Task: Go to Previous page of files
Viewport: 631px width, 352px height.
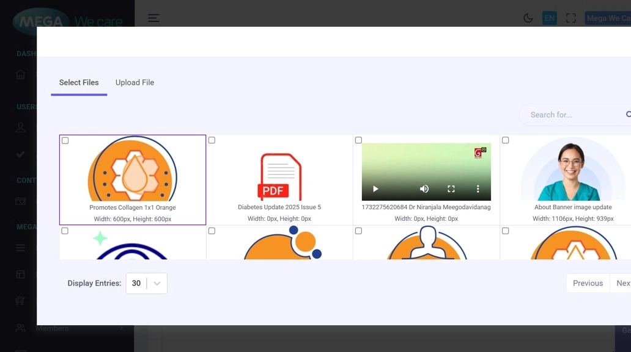Action: (588, 283)
